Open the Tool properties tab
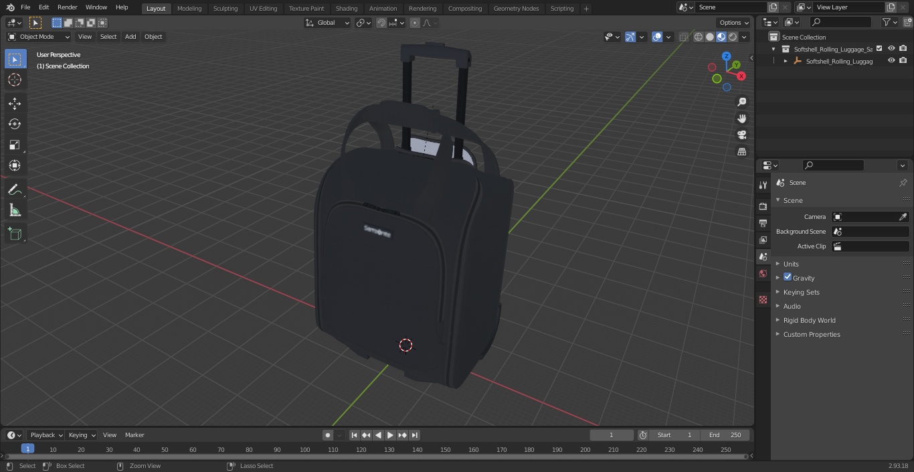This screenshot has width=914, height=472. coord(763,185)
